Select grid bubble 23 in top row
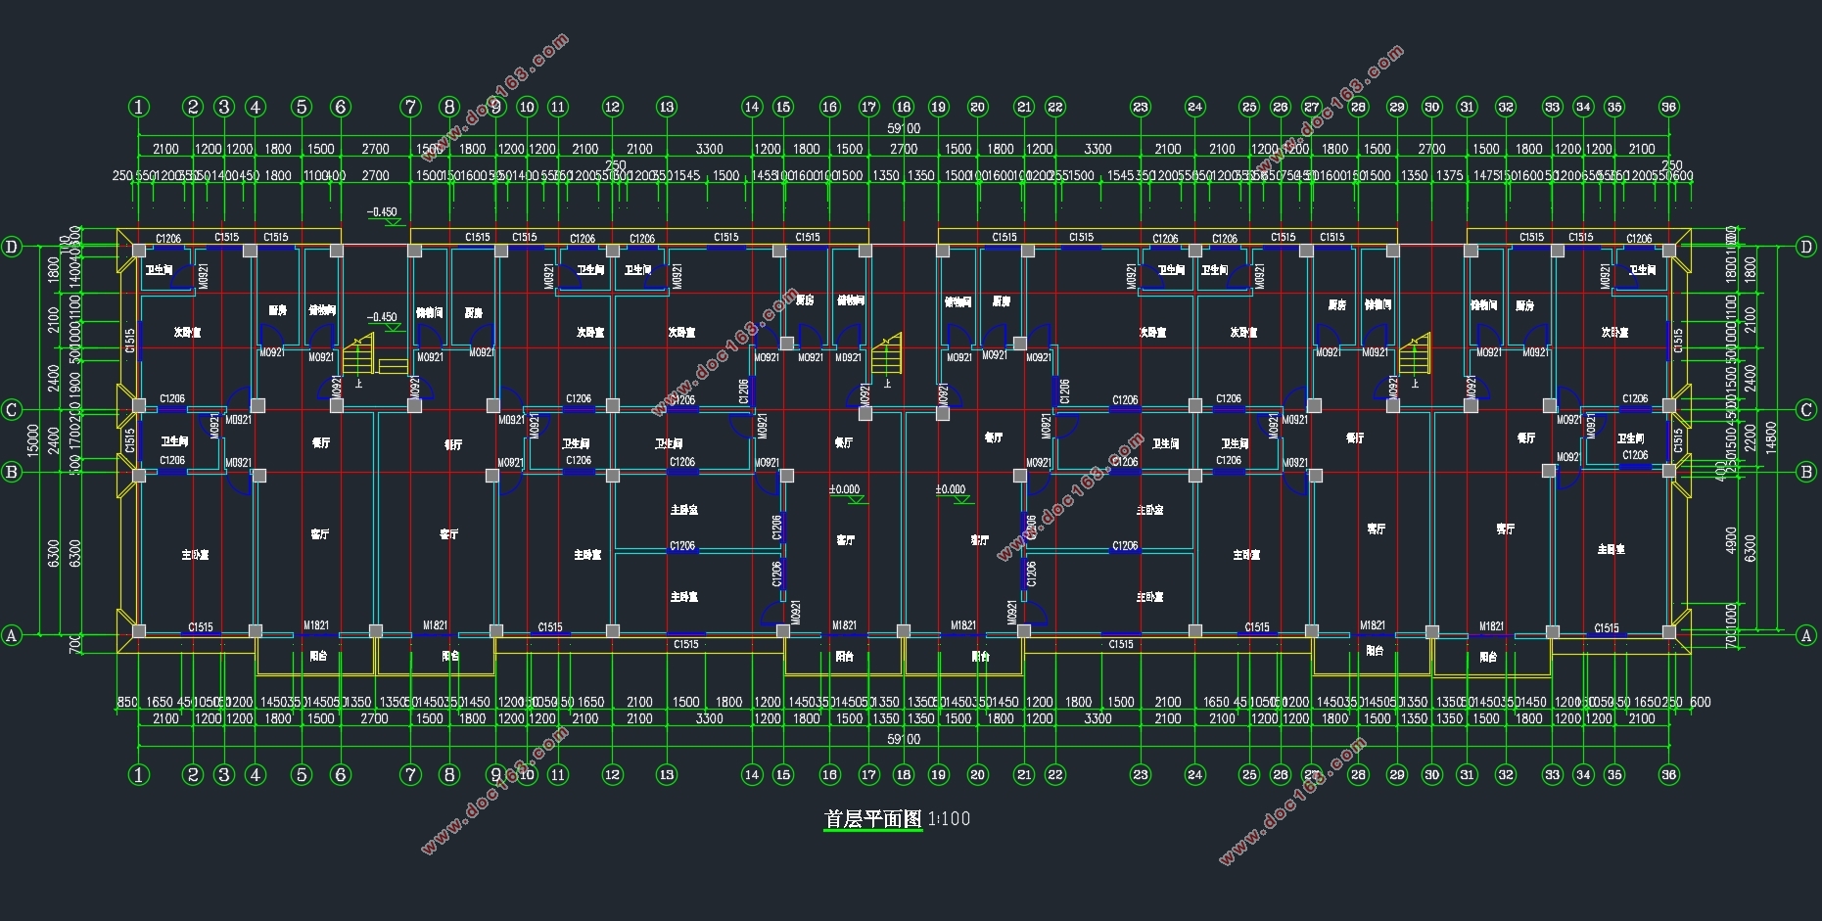Viewport: 1822px width, 921px height. (1141, 107)
